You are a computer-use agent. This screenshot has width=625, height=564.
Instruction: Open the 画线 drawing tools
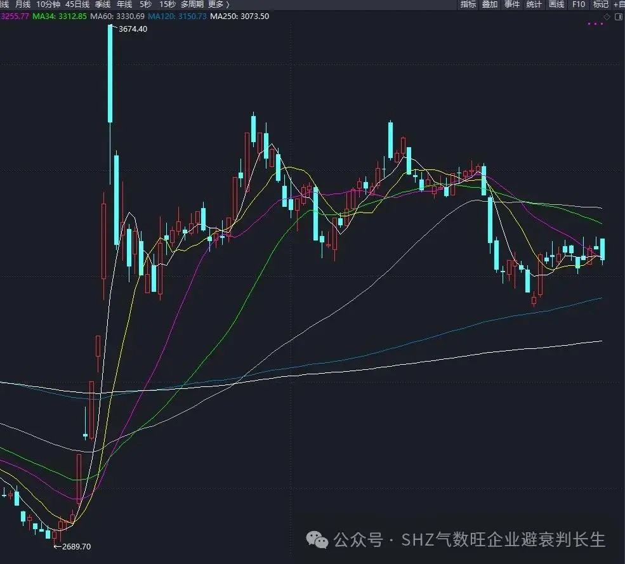point(556,4)
